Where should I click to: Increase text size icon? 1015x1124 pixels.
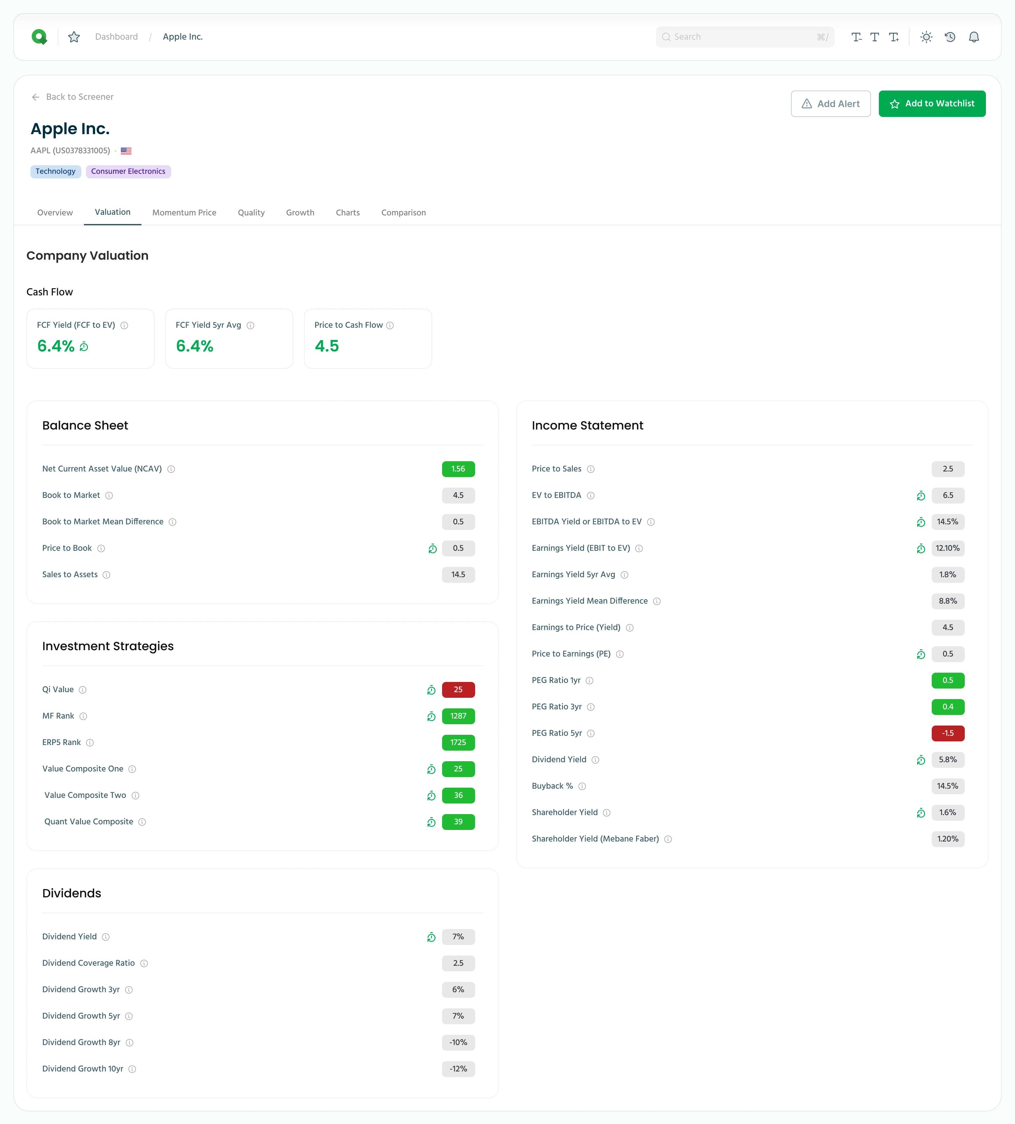tap(893, 37)
